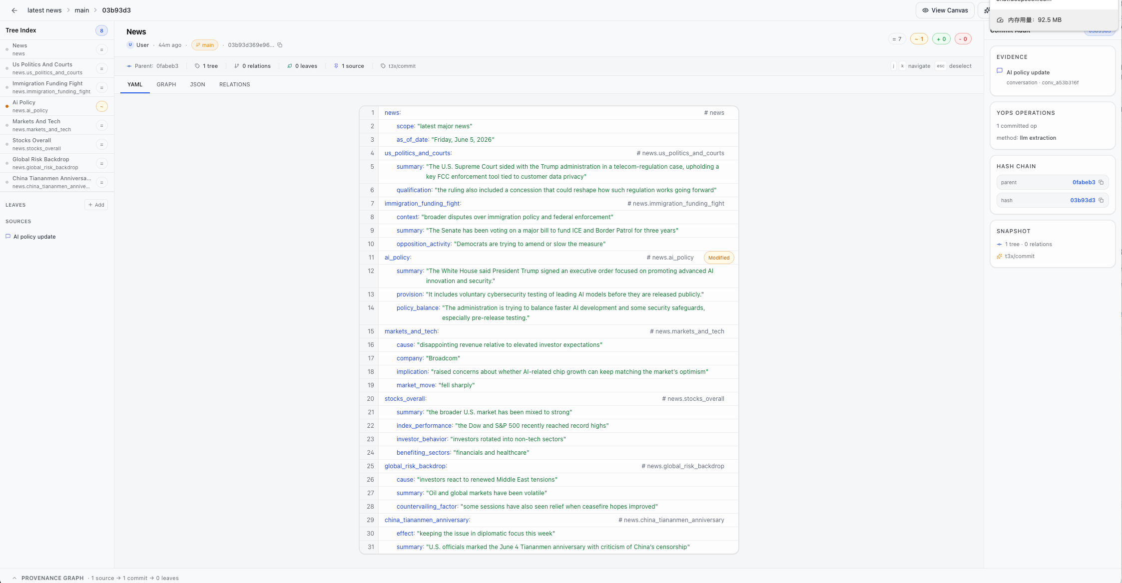Select the Immigration Funding Fight tree item
The width and height of the screenshot is (1122, 583).
pyautogui.click(x=57, y=87)
